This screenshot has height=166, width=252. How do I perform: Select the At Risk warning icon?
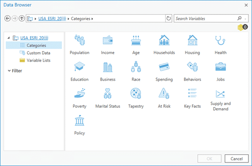pyautogui.click(x=164, y=94)
